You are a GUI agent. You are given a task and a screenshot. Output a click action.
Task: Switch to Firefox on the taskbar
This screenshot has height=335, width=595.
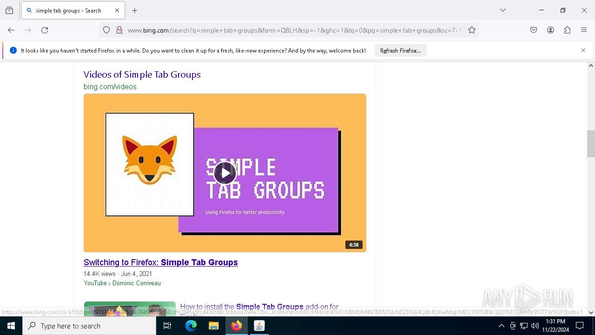click(237, 326)
